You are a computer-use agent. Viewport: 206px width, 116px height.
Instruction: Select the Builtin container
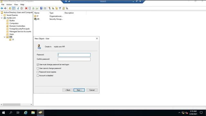(x=12, y=21)
